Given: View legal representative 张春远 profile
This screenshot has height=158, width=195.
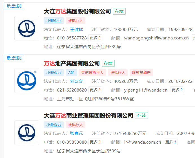Looking at the screenshot, I should pos(76,133).
